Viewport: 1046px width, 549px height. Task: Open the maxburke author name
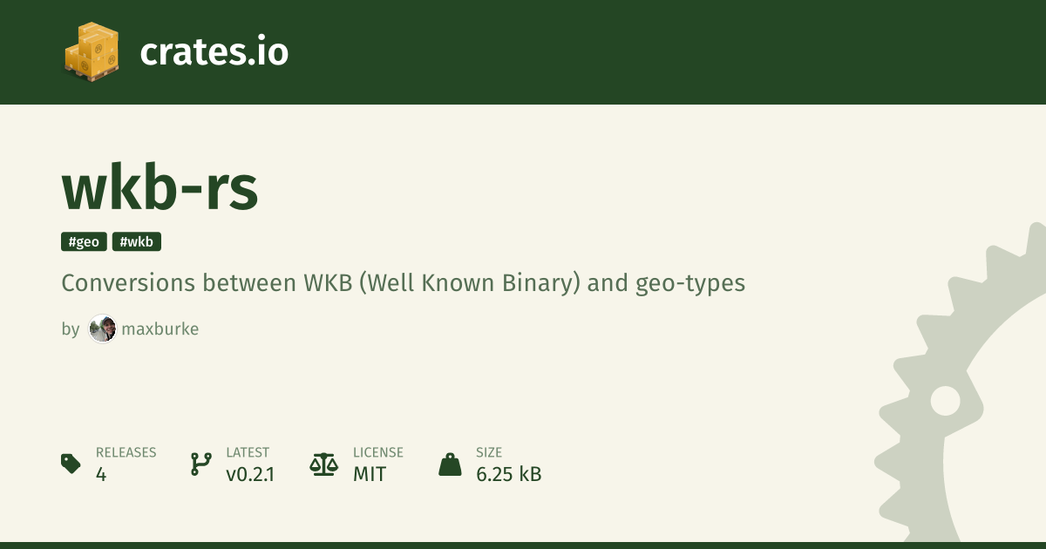pos(160,329)
